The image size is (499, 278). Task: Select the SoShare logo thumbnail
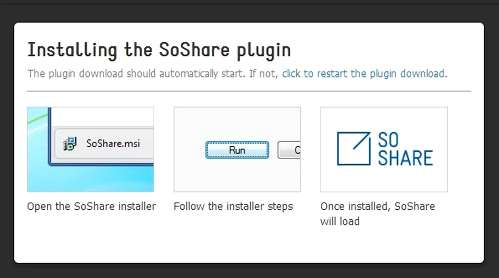[x=384, y=149]
